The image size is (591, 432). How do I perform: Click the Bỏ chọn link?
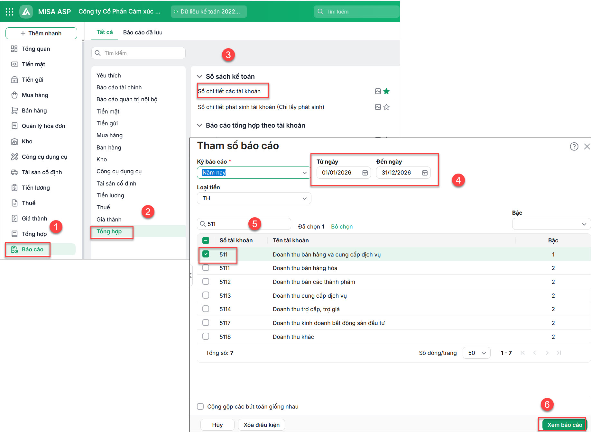pos(342,227)
